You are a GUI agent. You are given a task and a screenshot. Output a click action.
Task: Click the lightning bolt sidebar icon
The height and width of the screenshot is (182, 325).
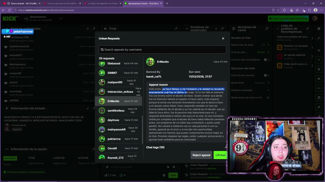(x=319, y=60)
